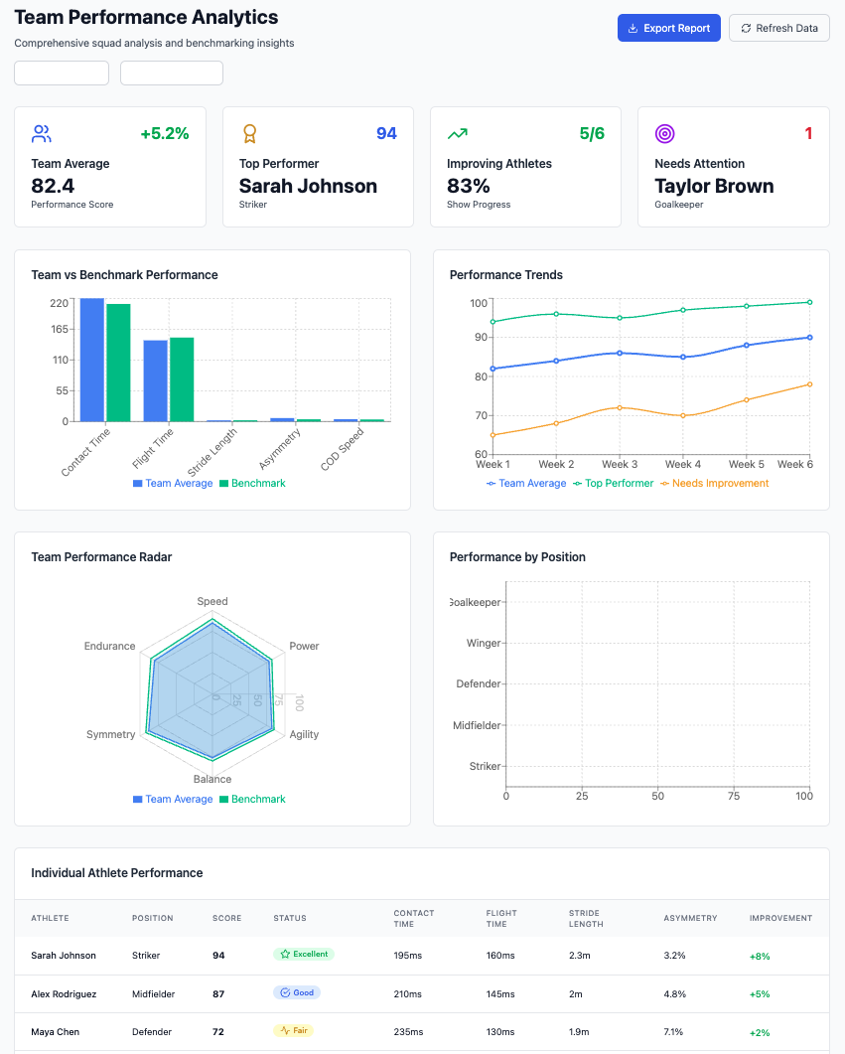Refresh the dashboard with Refresh Data

779,28
